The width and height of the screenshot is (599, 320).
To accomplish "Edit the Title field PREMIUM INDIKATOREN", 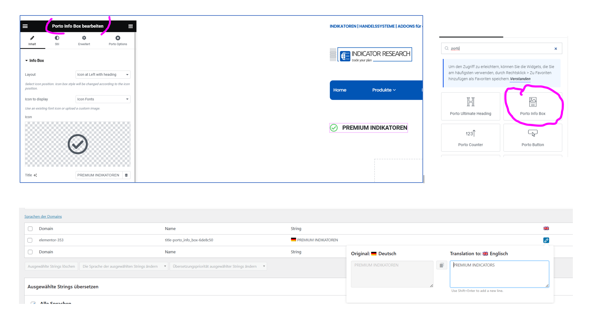I will pos(99,175).
